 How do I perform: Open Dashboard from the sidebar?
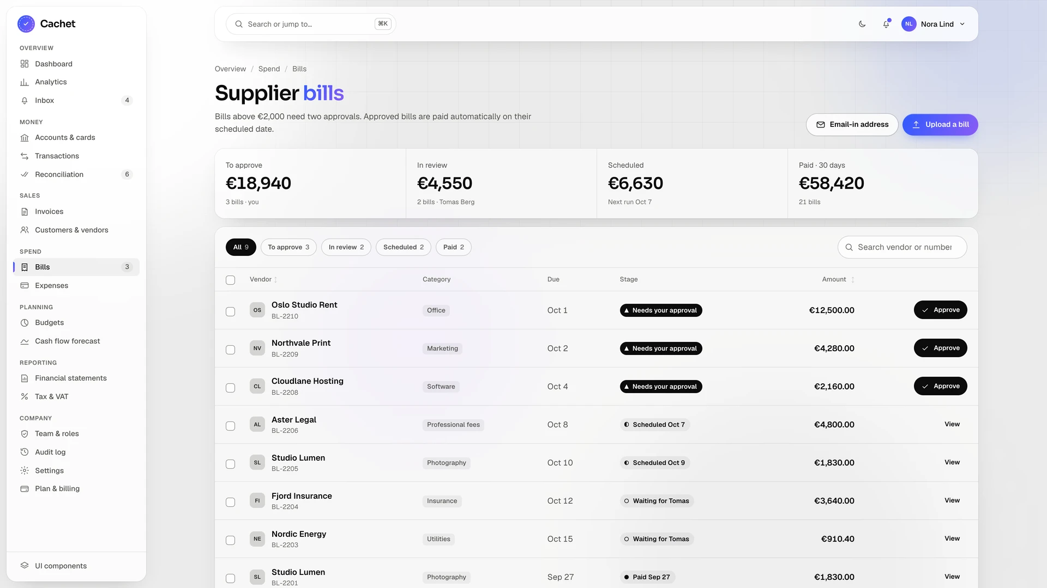click(x=76, y=64)
